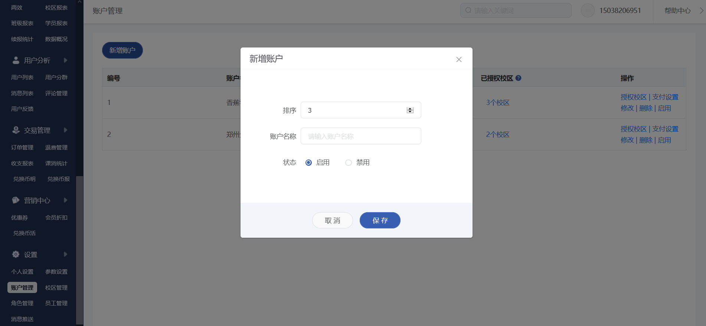The width and height of the screenshot is (706, 326).
Task: Select the active 账户管理 menu item
Action: tap(22, 287)
